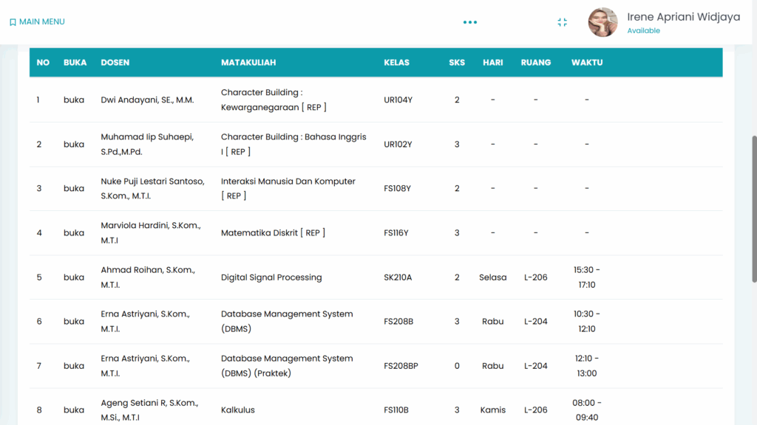Open the Irene Apriani Widjaya user menu

tap(683, 17)
